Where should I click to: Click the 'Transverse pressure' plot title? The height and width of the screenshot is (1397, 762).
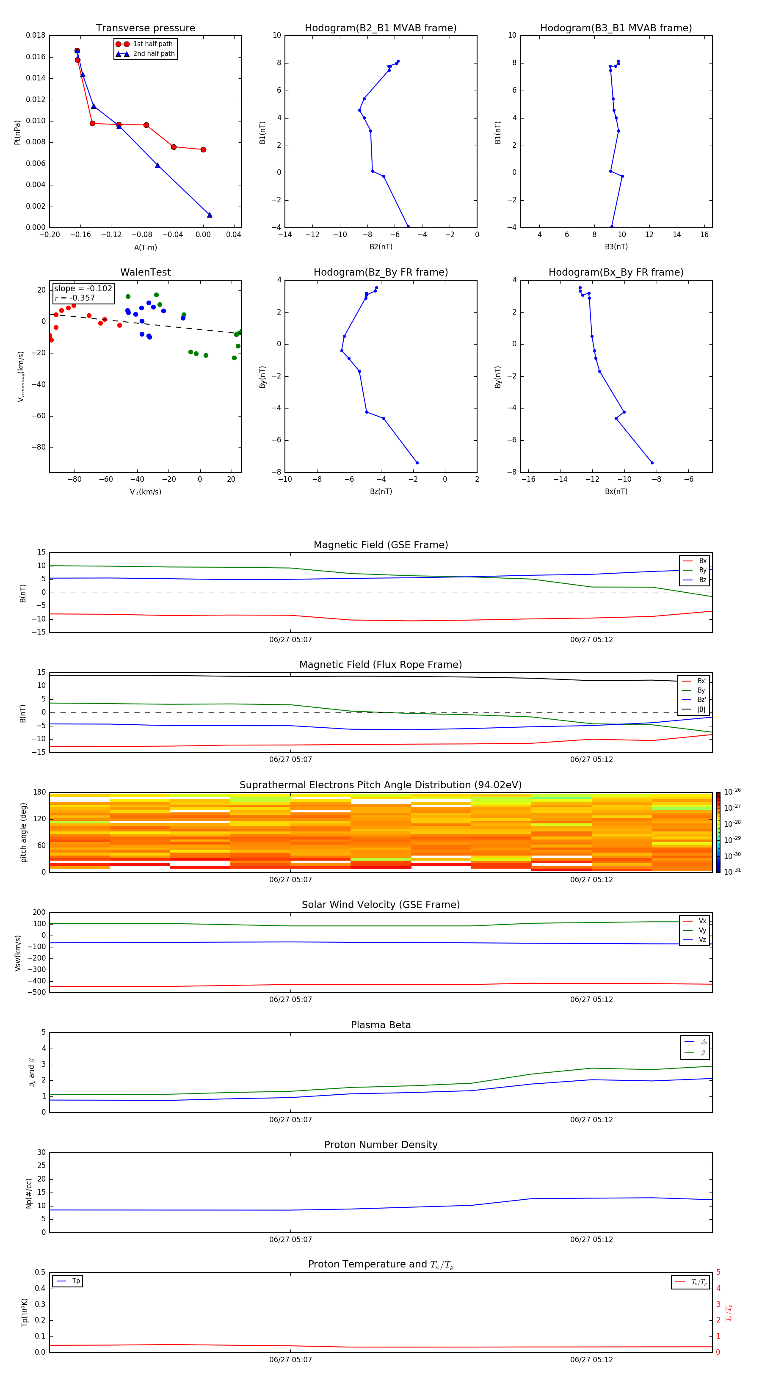[x=145, y=28]
